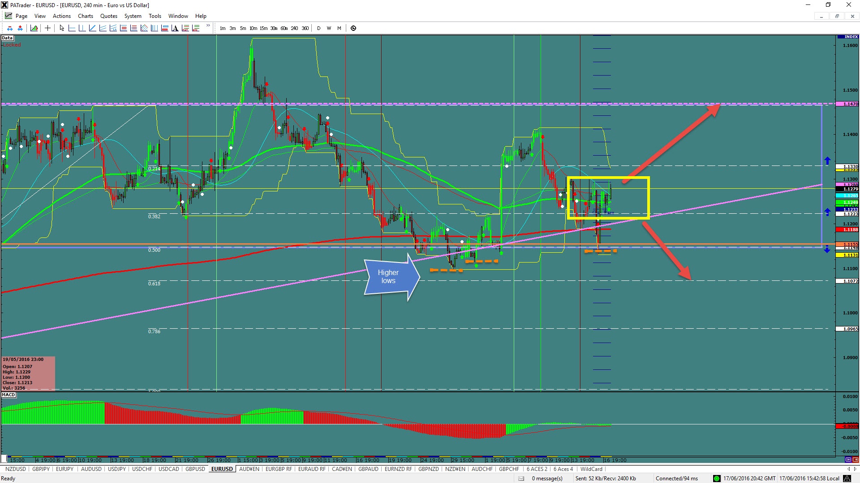Image resolution: width=860 pixels, height=483 pixels.
Task: Switch to the EURGBP RF tab
Action: point(279,469)
